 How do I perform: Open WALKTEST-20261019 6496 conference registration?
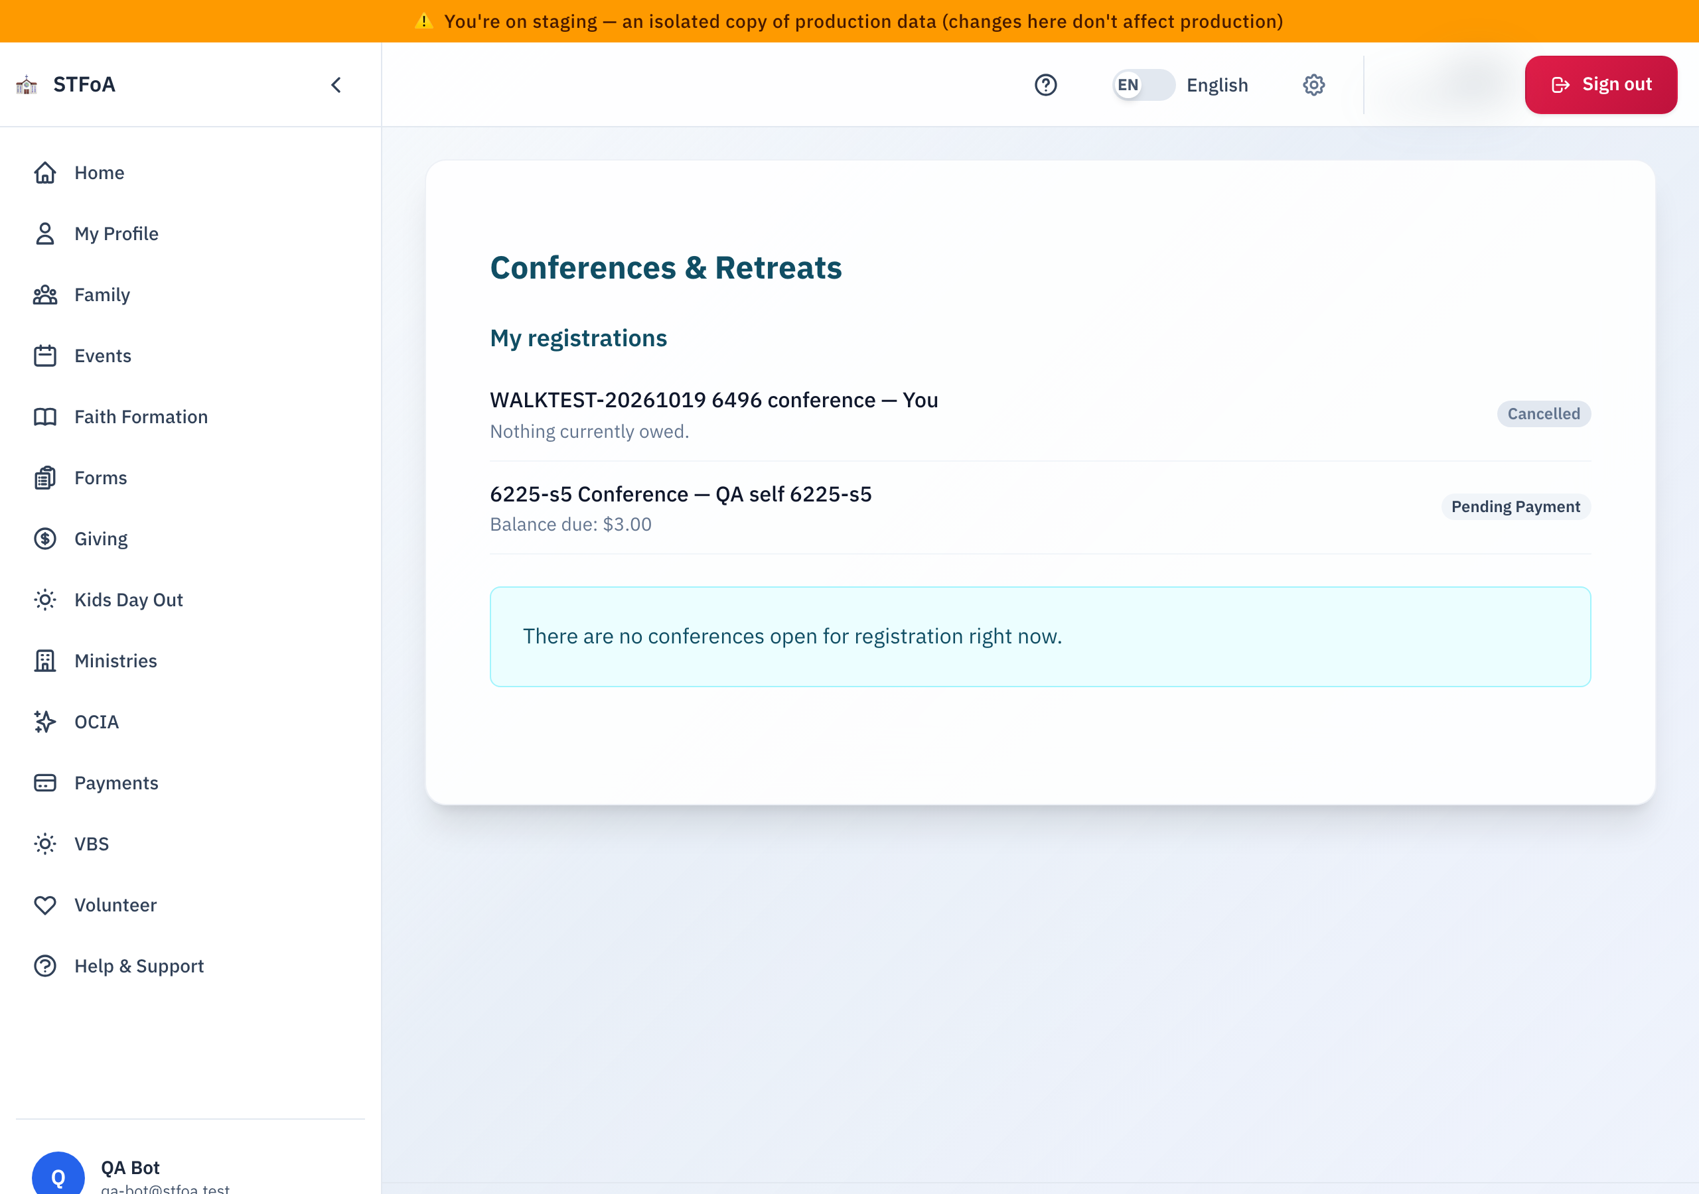click(1040, 415)
